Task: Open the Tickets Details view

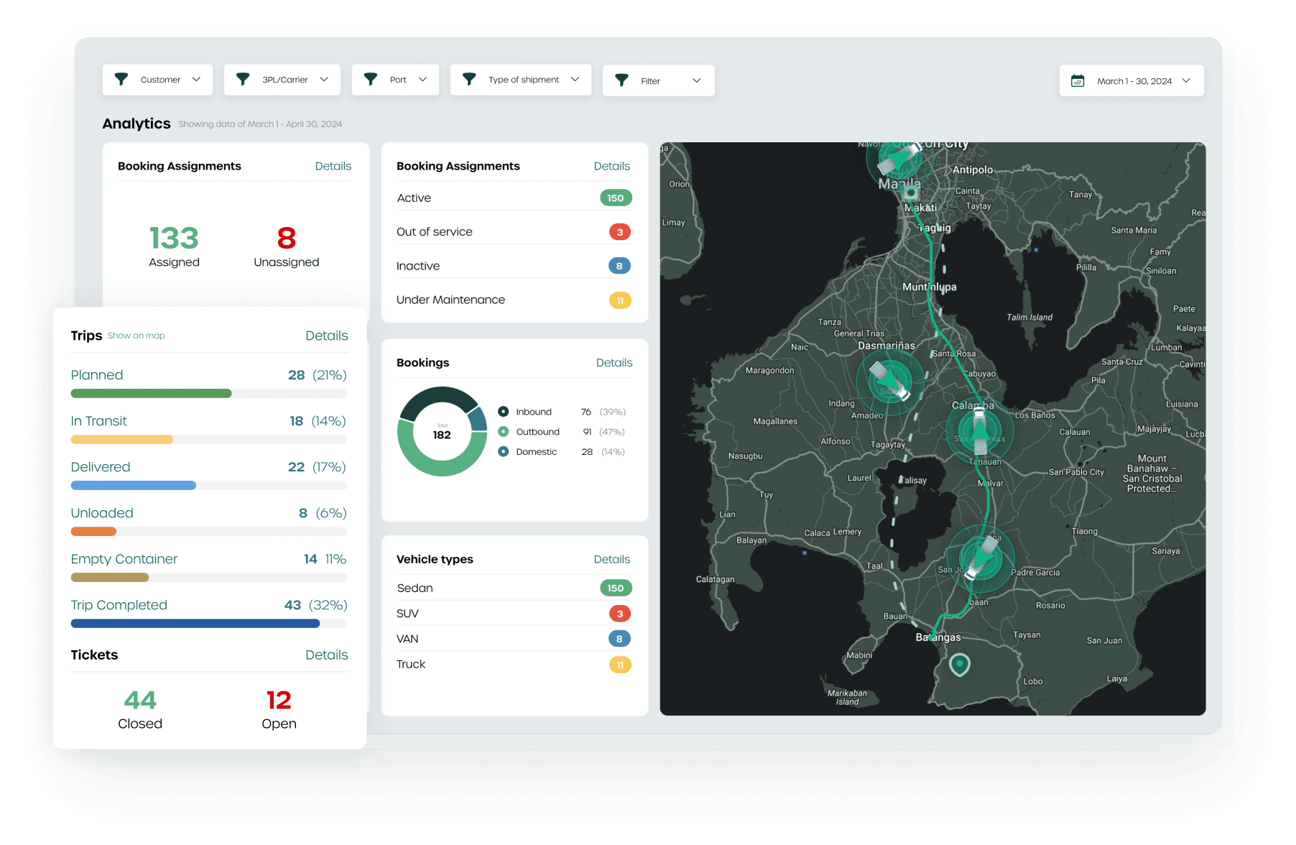Action: [327, 655]
